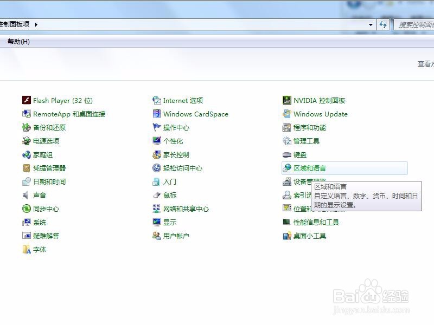Open the 同步中心 icon
The height and width of the screenshot is (325, 434).
(x=26, y=209)
